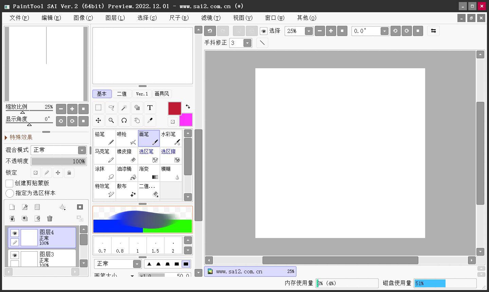This screenshot has width=489, height=292.
Task: Click the red foreground color swatch
Action: 175,109
